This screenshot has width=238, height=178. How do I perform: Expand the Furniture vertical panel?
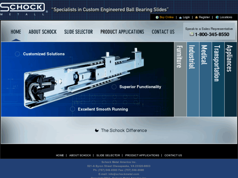click(180, 79)
